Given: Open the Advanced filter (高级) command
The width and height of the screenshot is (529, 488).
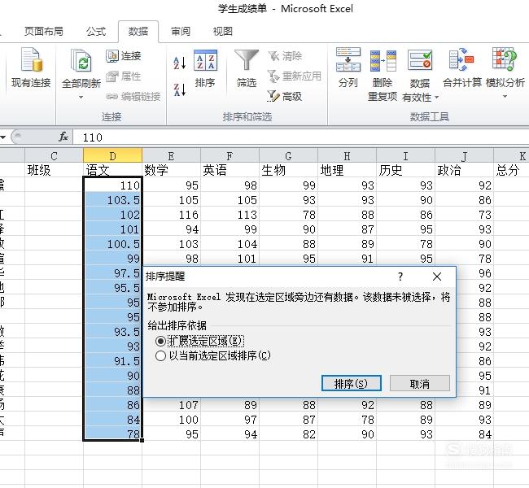Looking at the screenshot, I should pos(284,97).
